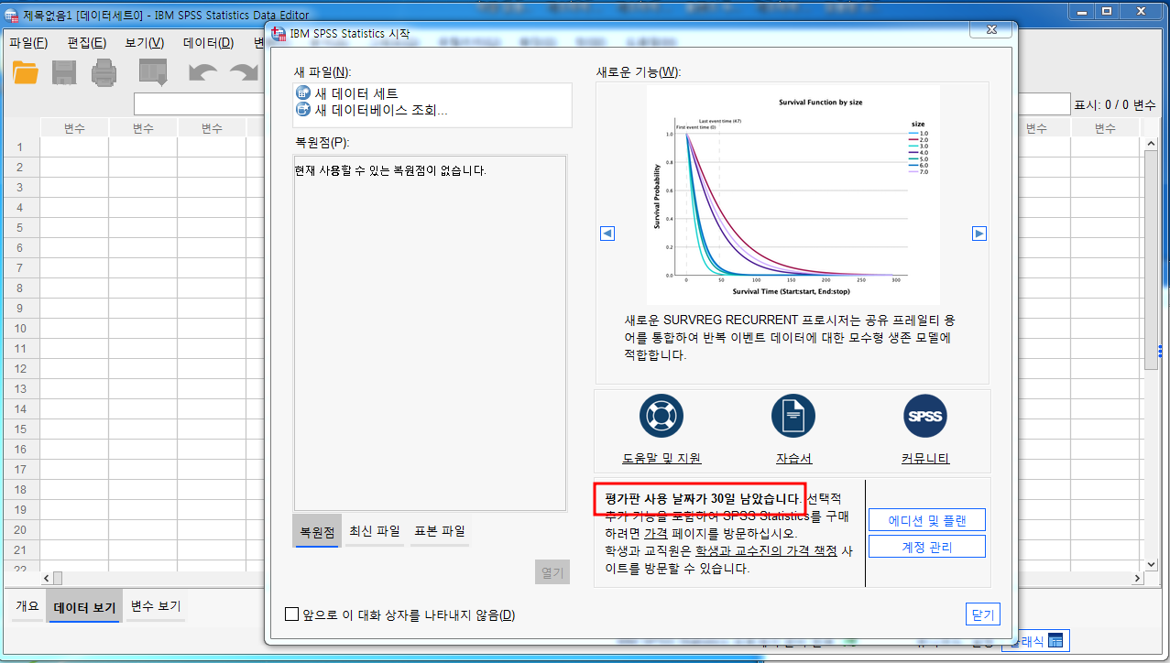Click the Save diskette icon
Image resolution: width=1170 pixels, height=663 pixels.
[x=63, y=73]
